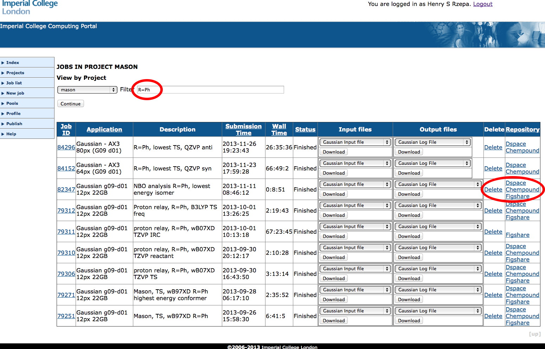Open the New job sidebar entry
545x349 pixels.
pyautogui.click(x=15, y=93)
